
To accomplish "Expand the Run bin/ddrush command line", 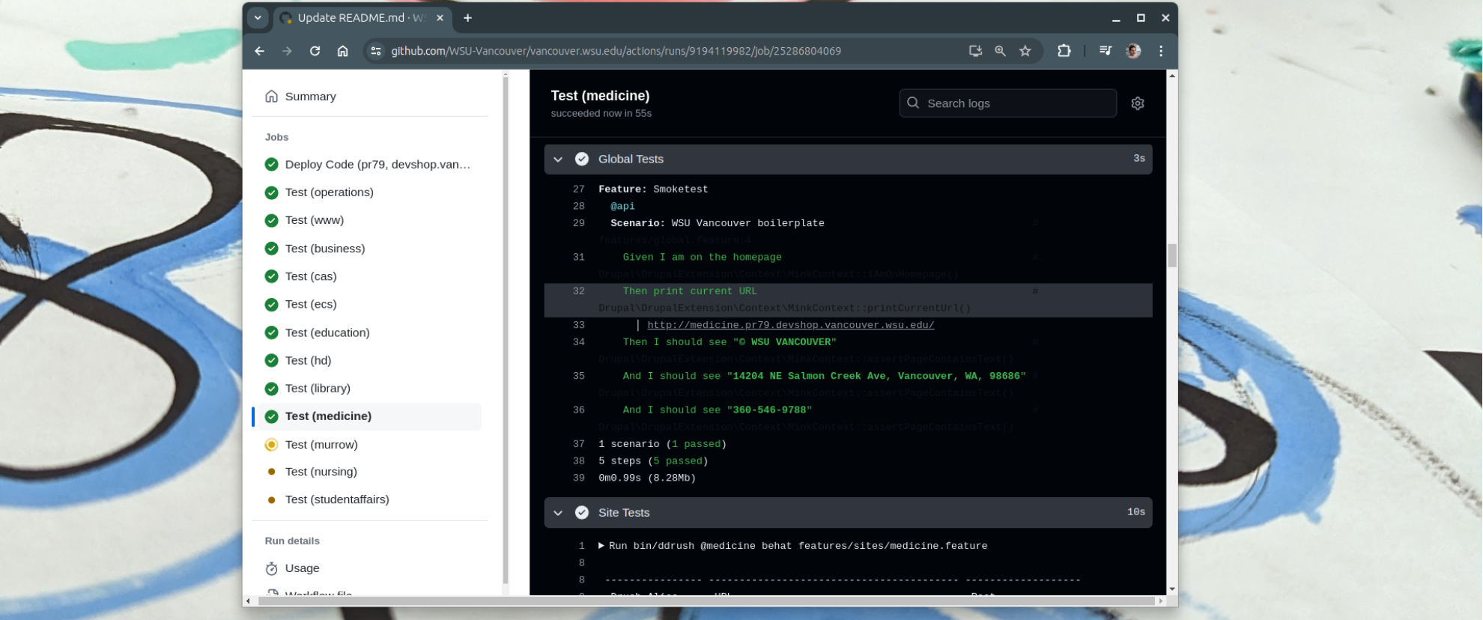I will pos(601,546).
